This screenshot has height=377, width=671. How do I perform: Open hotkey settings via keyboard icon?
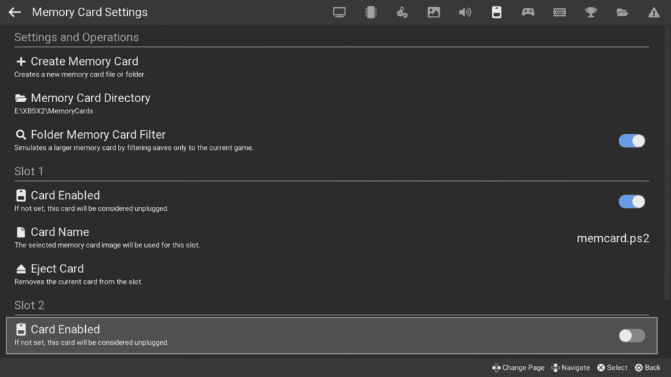click(559, 12)
